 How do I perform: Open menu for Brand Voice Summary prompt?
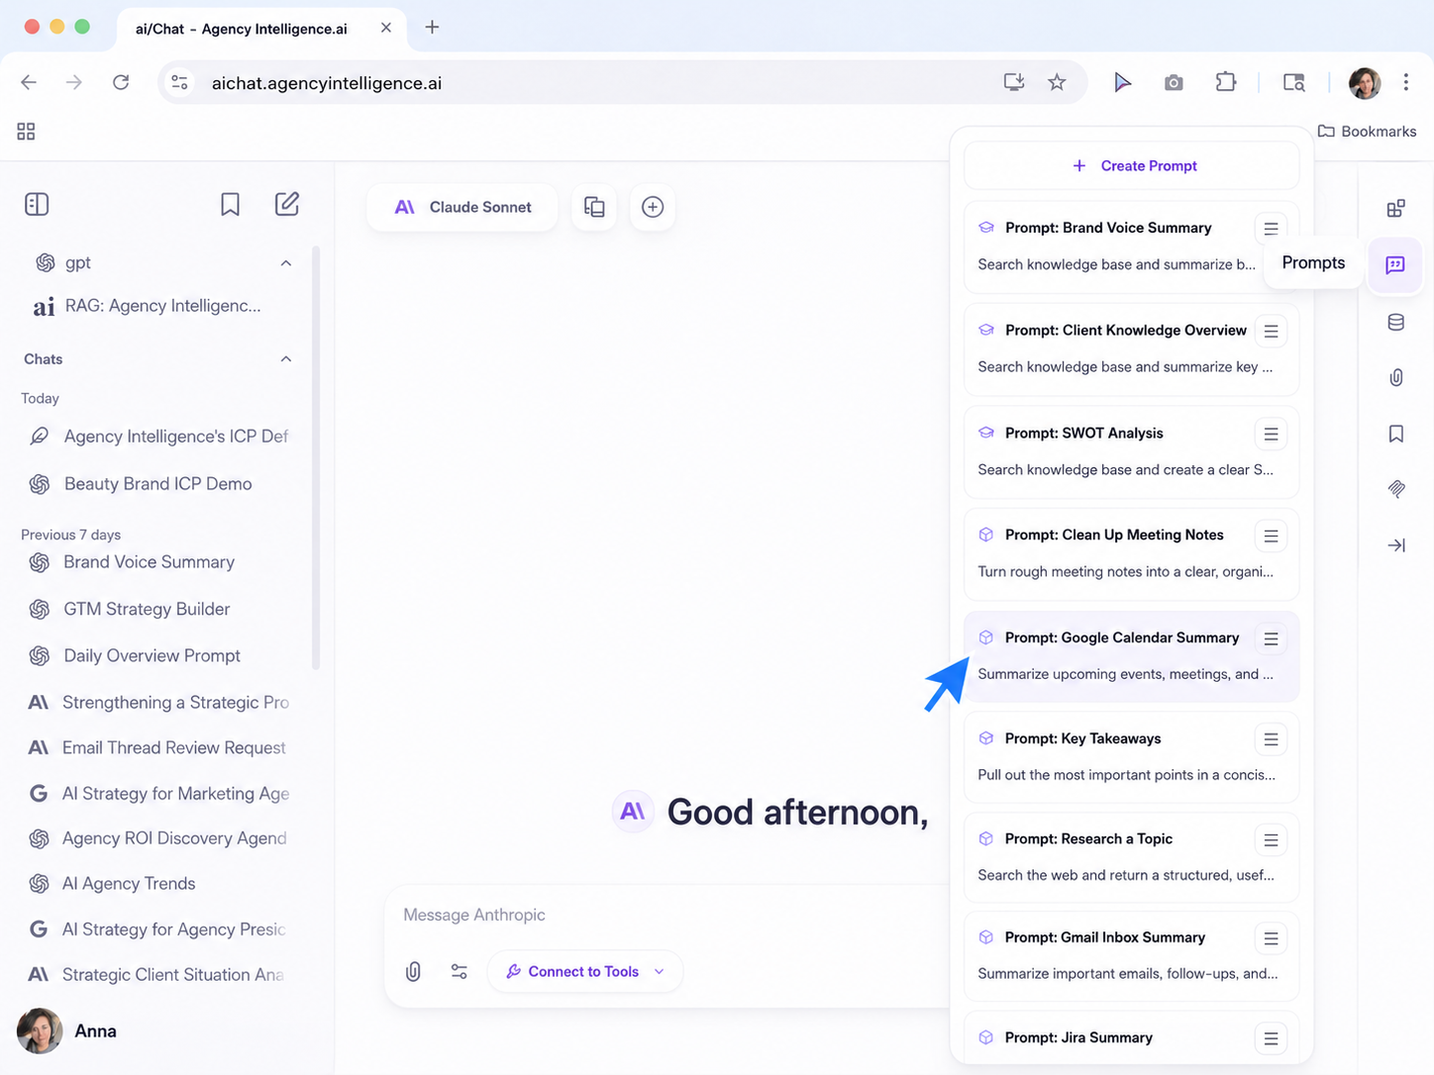pos(1271,229)
